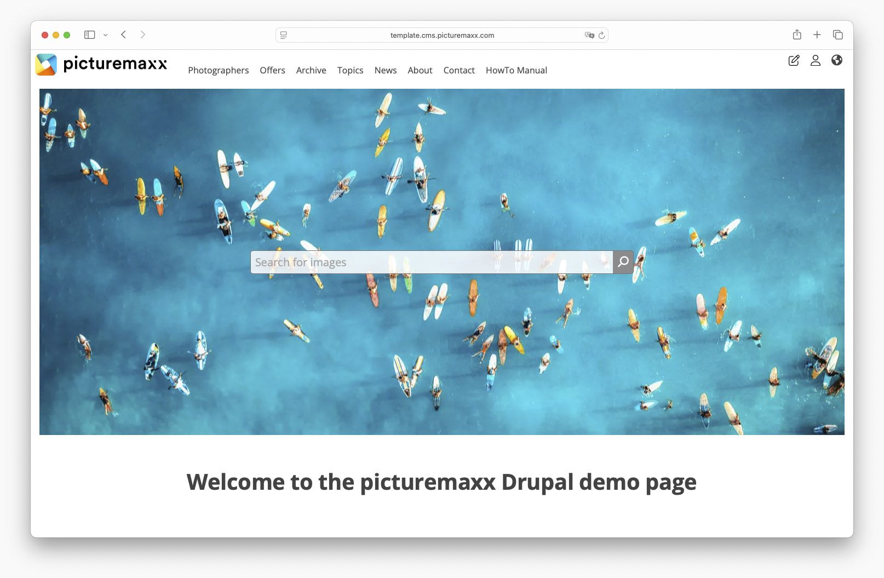
Task: Click the Photographers link
Action: 218,70
